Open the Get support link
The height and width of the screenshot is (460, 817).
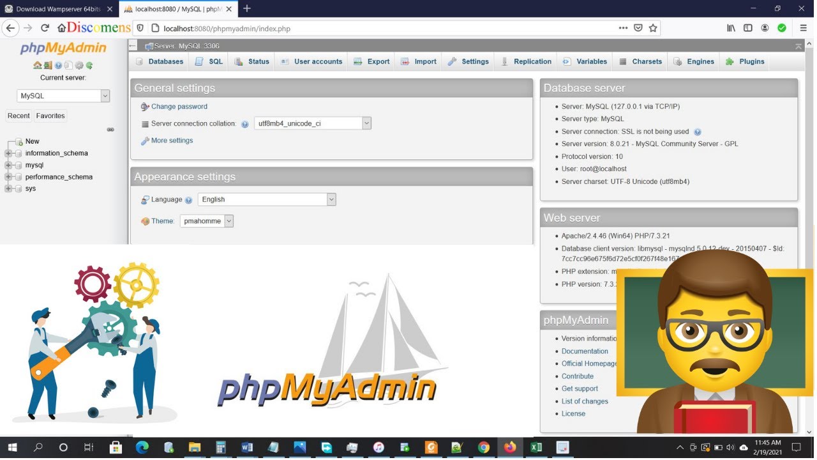580,388
